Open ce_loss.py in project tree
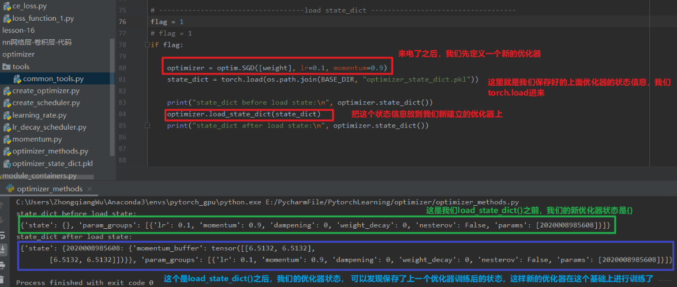The image size is (677, 287). tap(29, 6)
